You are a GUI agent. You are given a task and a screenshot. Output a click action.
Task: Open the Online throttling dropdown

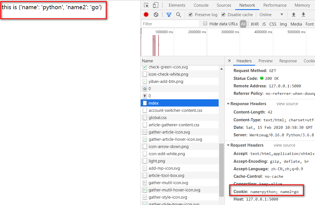click(271, 15)
